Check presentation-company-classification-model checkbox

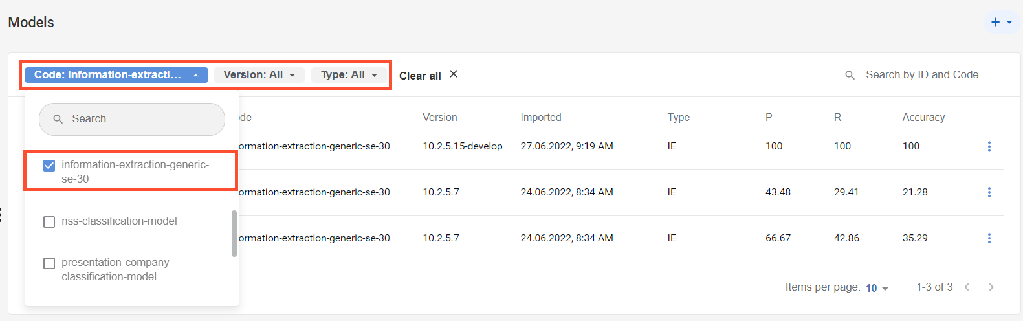49,263
